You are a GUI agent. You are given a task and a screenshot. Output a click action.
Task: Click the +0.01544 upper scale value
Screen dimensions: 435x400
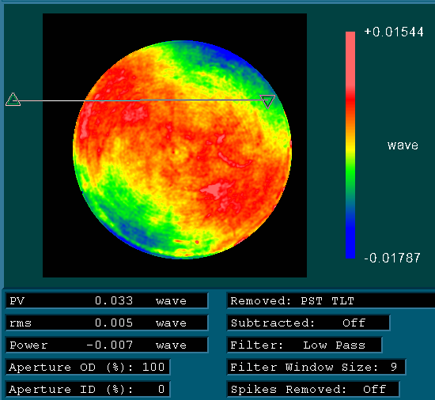click(x=394, y=32)
